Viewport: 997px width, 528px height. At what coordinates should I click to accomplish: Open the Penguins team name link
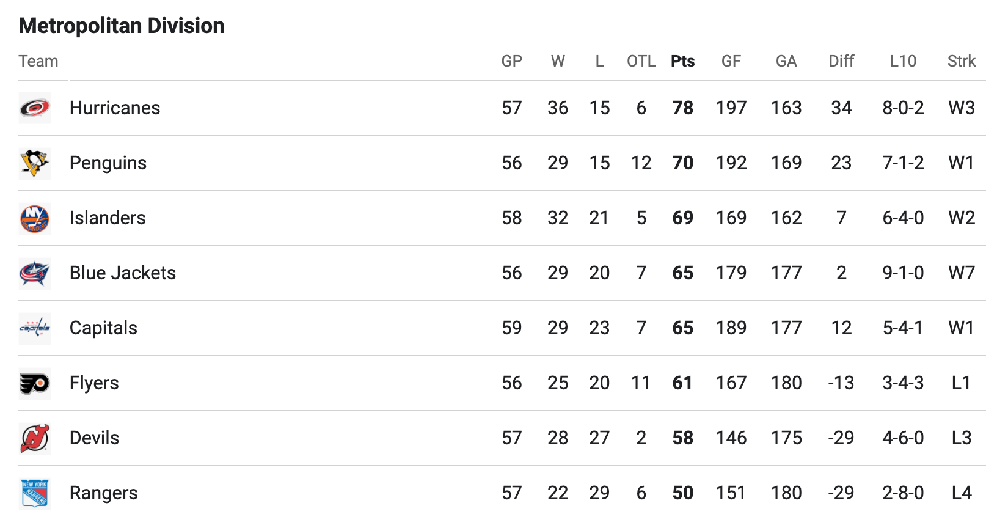pyautogui.click(x=108, y=163)
